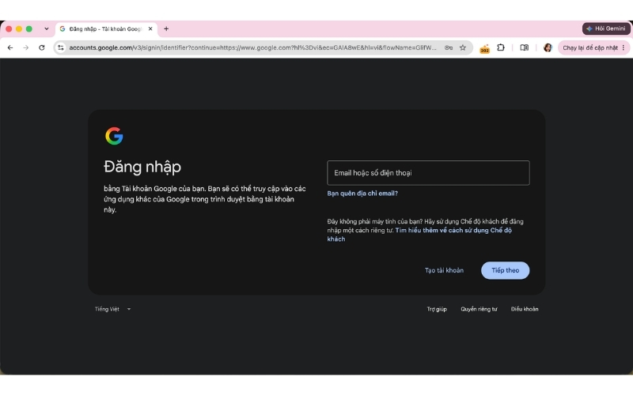Bookmark this page with the star icon
Viewport: 633px width, 395px height.
tap(463, 47)
